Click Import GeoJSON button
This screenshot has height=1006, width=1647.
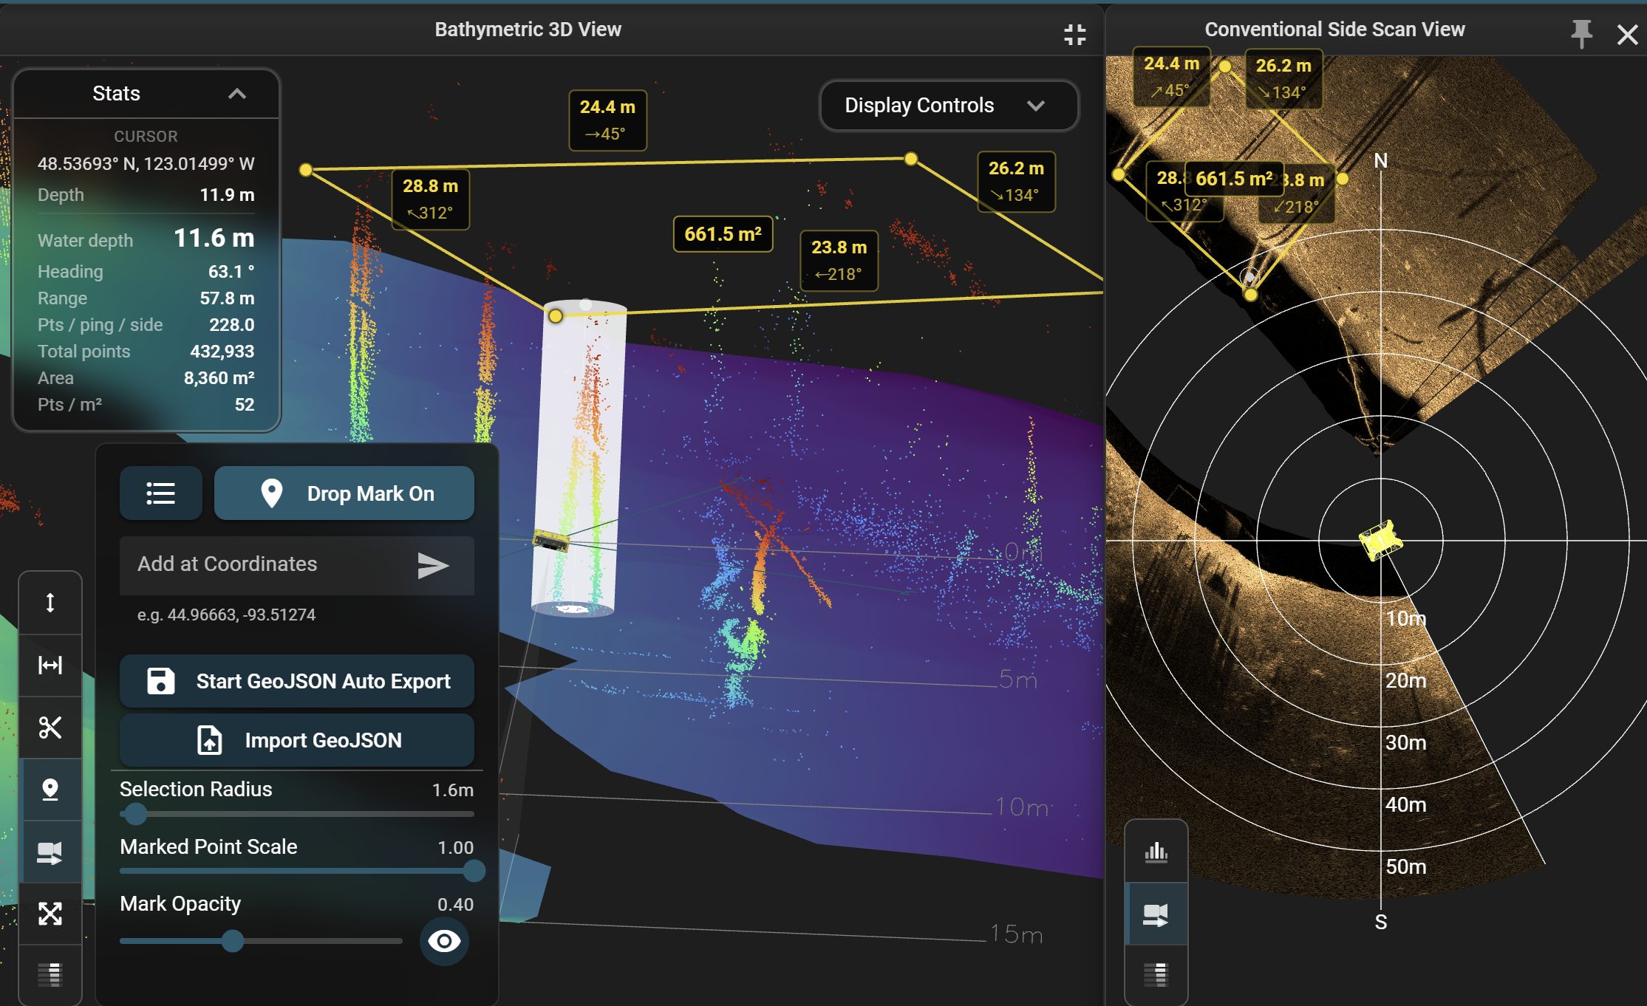(297, 740)
